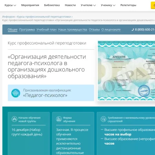Switch to the Наши преимущества tab

[73, 30]
